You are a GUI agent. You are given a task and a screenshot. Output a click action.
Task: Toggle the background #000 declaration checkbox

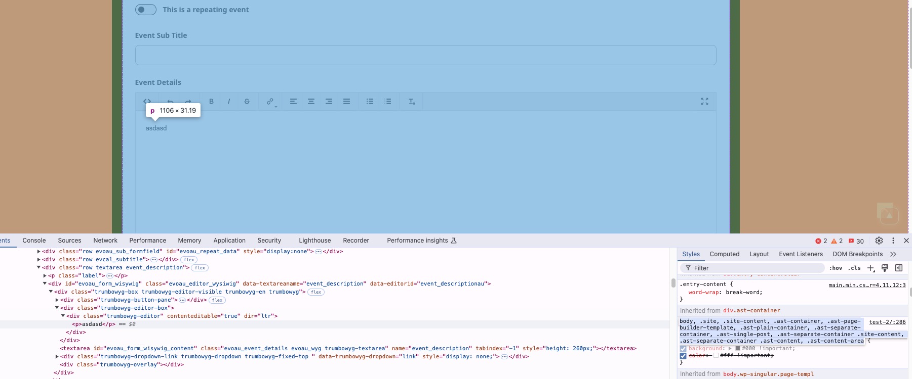(x=683, y=349)
